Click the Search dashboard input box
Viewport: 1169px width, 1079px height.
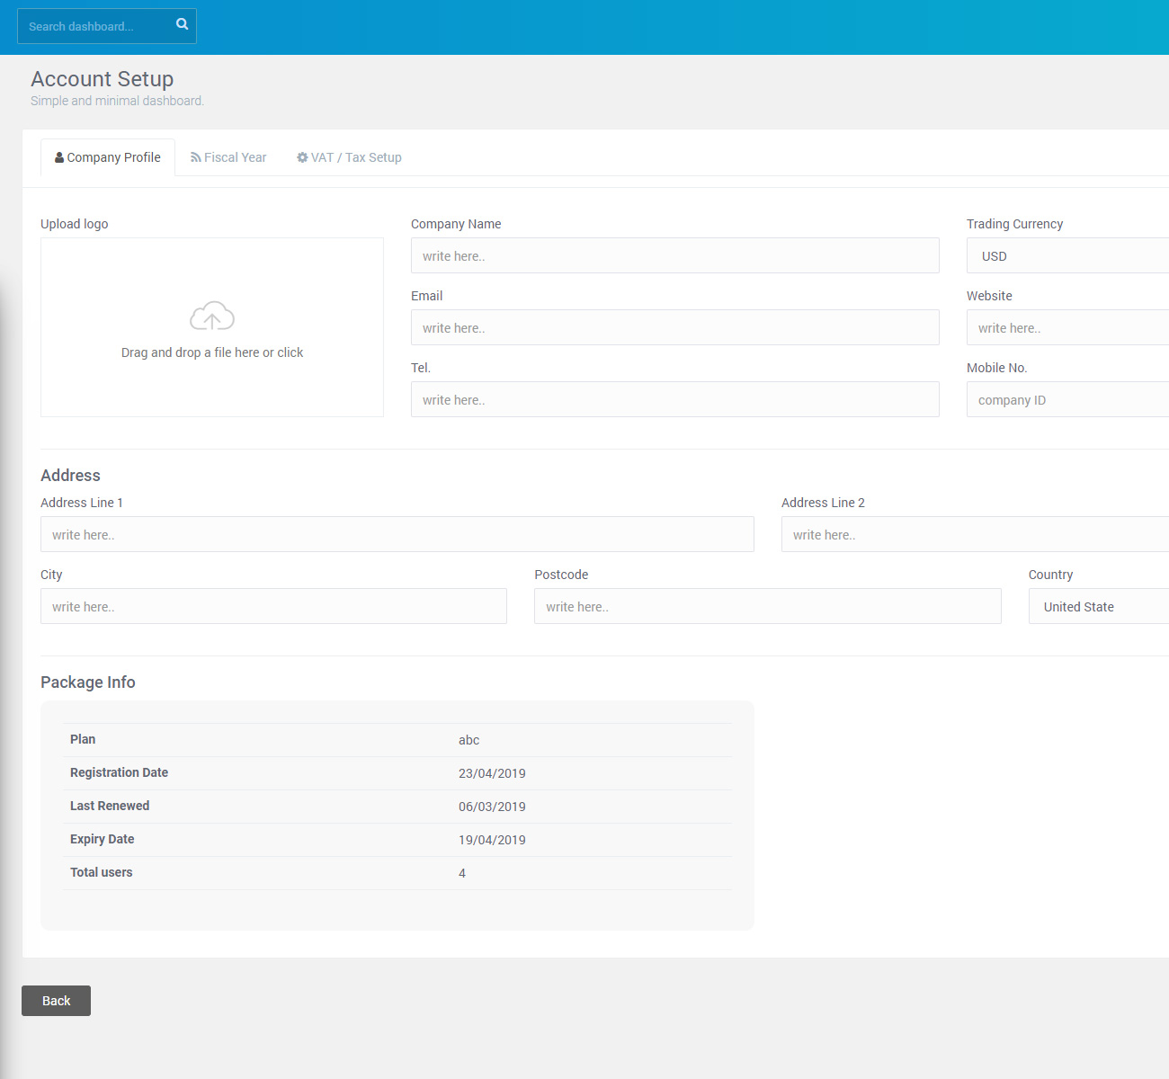(x=94, y=27)
